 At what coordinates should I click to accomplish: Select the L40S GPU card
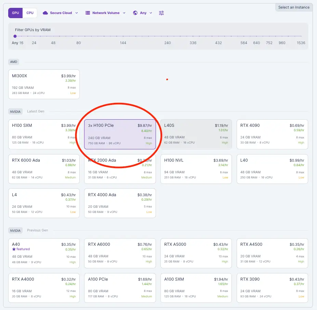[x=196, y=134]
